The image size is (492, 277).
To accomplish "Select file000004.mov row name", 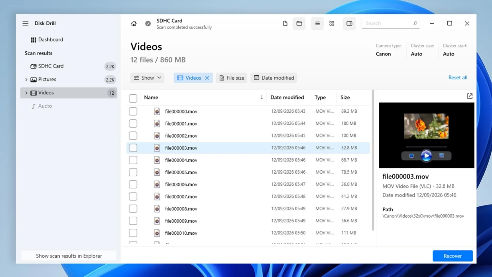I will tap(181, 160).
